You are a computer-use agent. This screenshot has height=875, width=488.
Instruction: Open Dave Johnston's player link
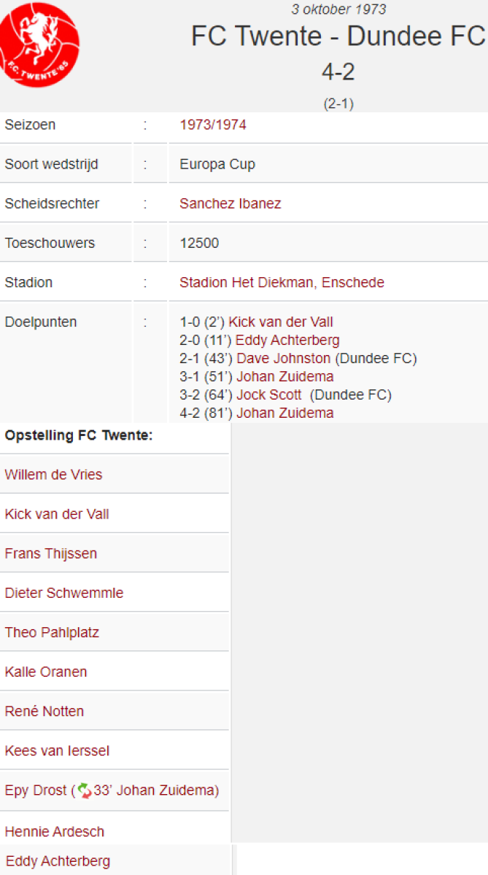(x=284, y=358)
